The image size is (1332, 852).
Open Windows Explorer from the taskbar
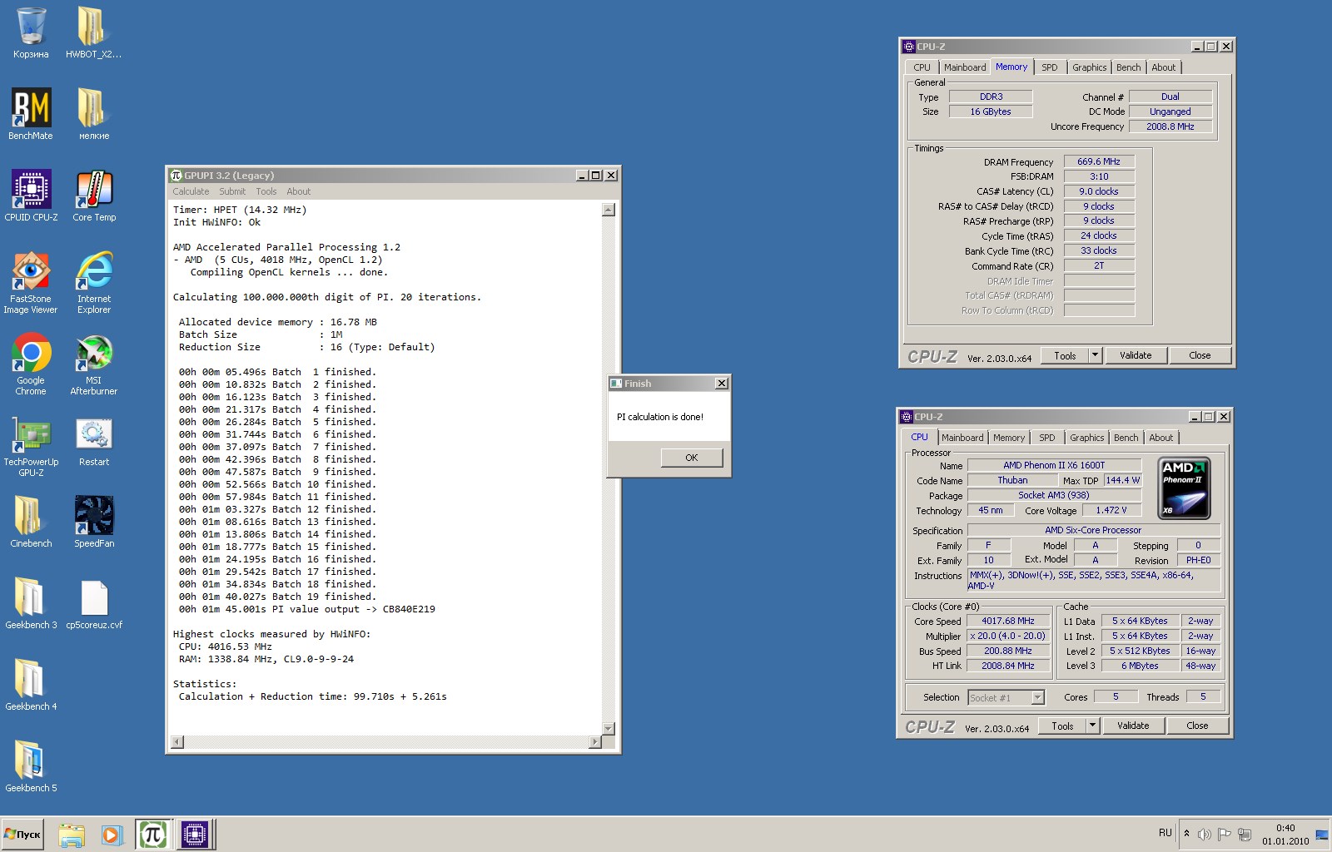[72, 835]
